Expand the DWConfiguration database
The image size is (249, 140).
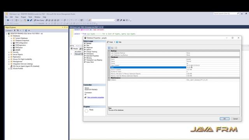(11, 43)
